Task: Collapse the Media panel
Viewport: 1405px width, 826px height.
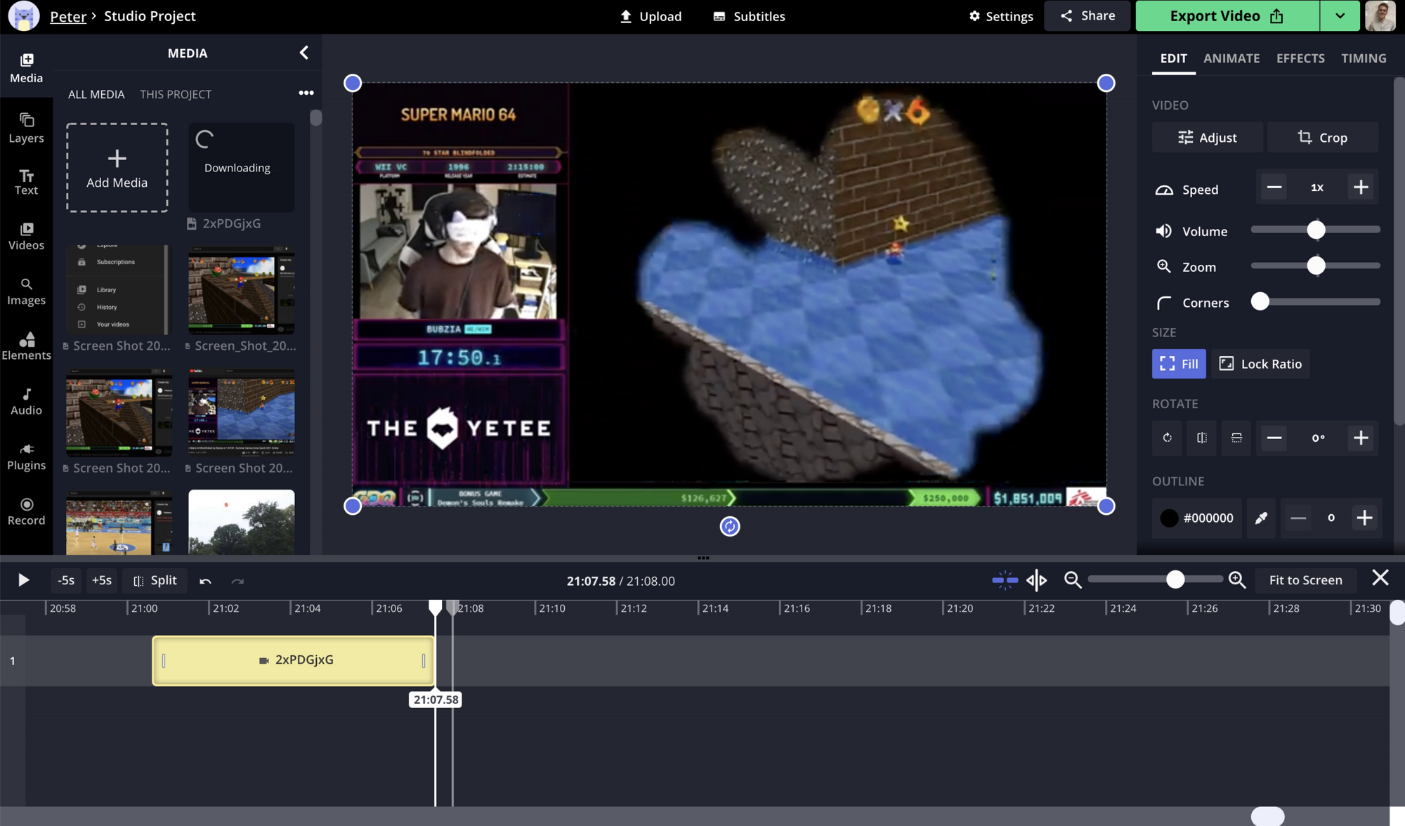Action: (x=303, y=53)
